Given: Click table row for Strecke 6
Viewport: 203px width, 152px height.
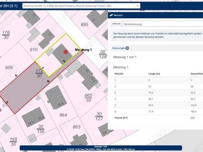Looking at the screenshot, I should 158,111.
